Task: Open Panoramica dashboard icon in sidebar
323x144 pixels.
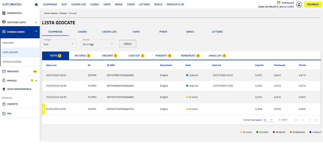Action: (x=4, y=13)
